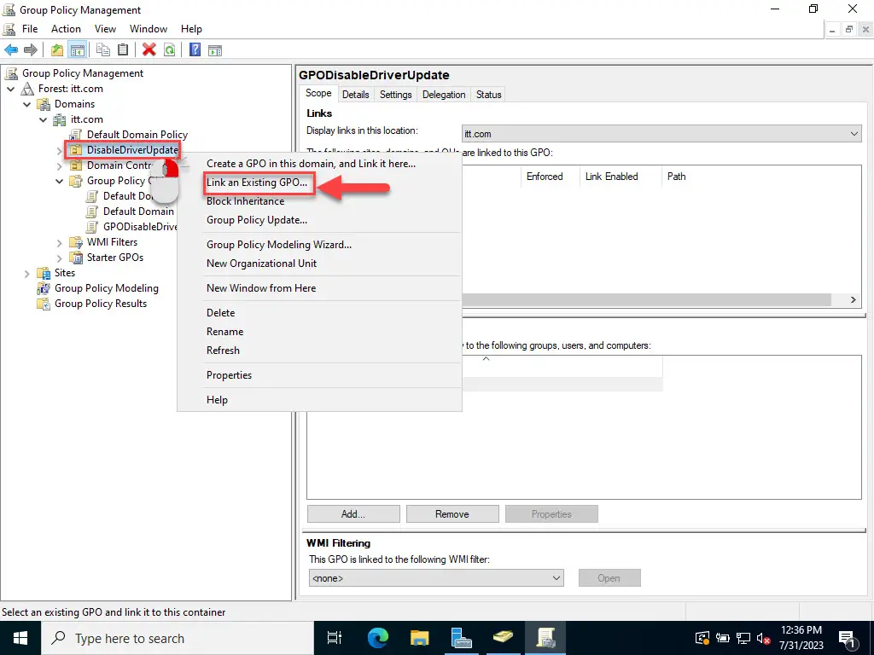This screenshot has width=874, height=655.
Task: Open Microsoft Edge from the taskbar
Action: coord(378,638)
